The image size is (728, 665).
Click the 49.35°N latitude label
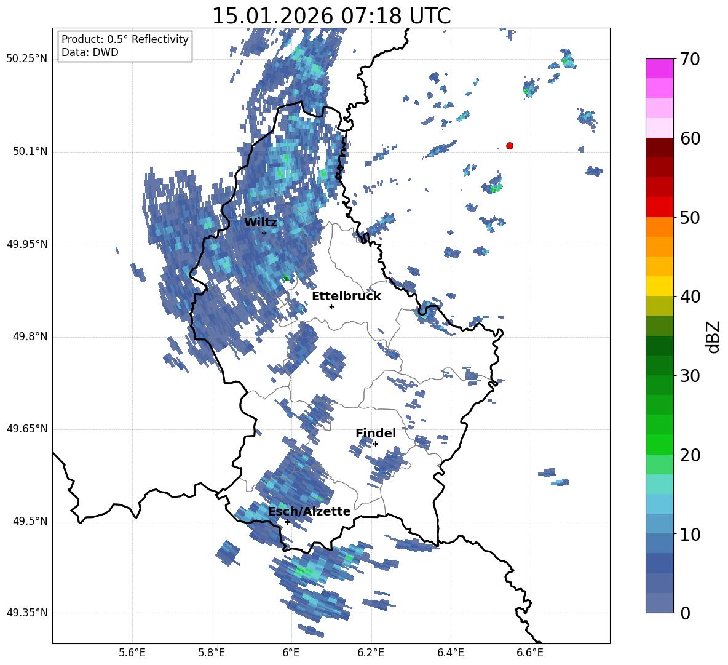click(27, 613)
